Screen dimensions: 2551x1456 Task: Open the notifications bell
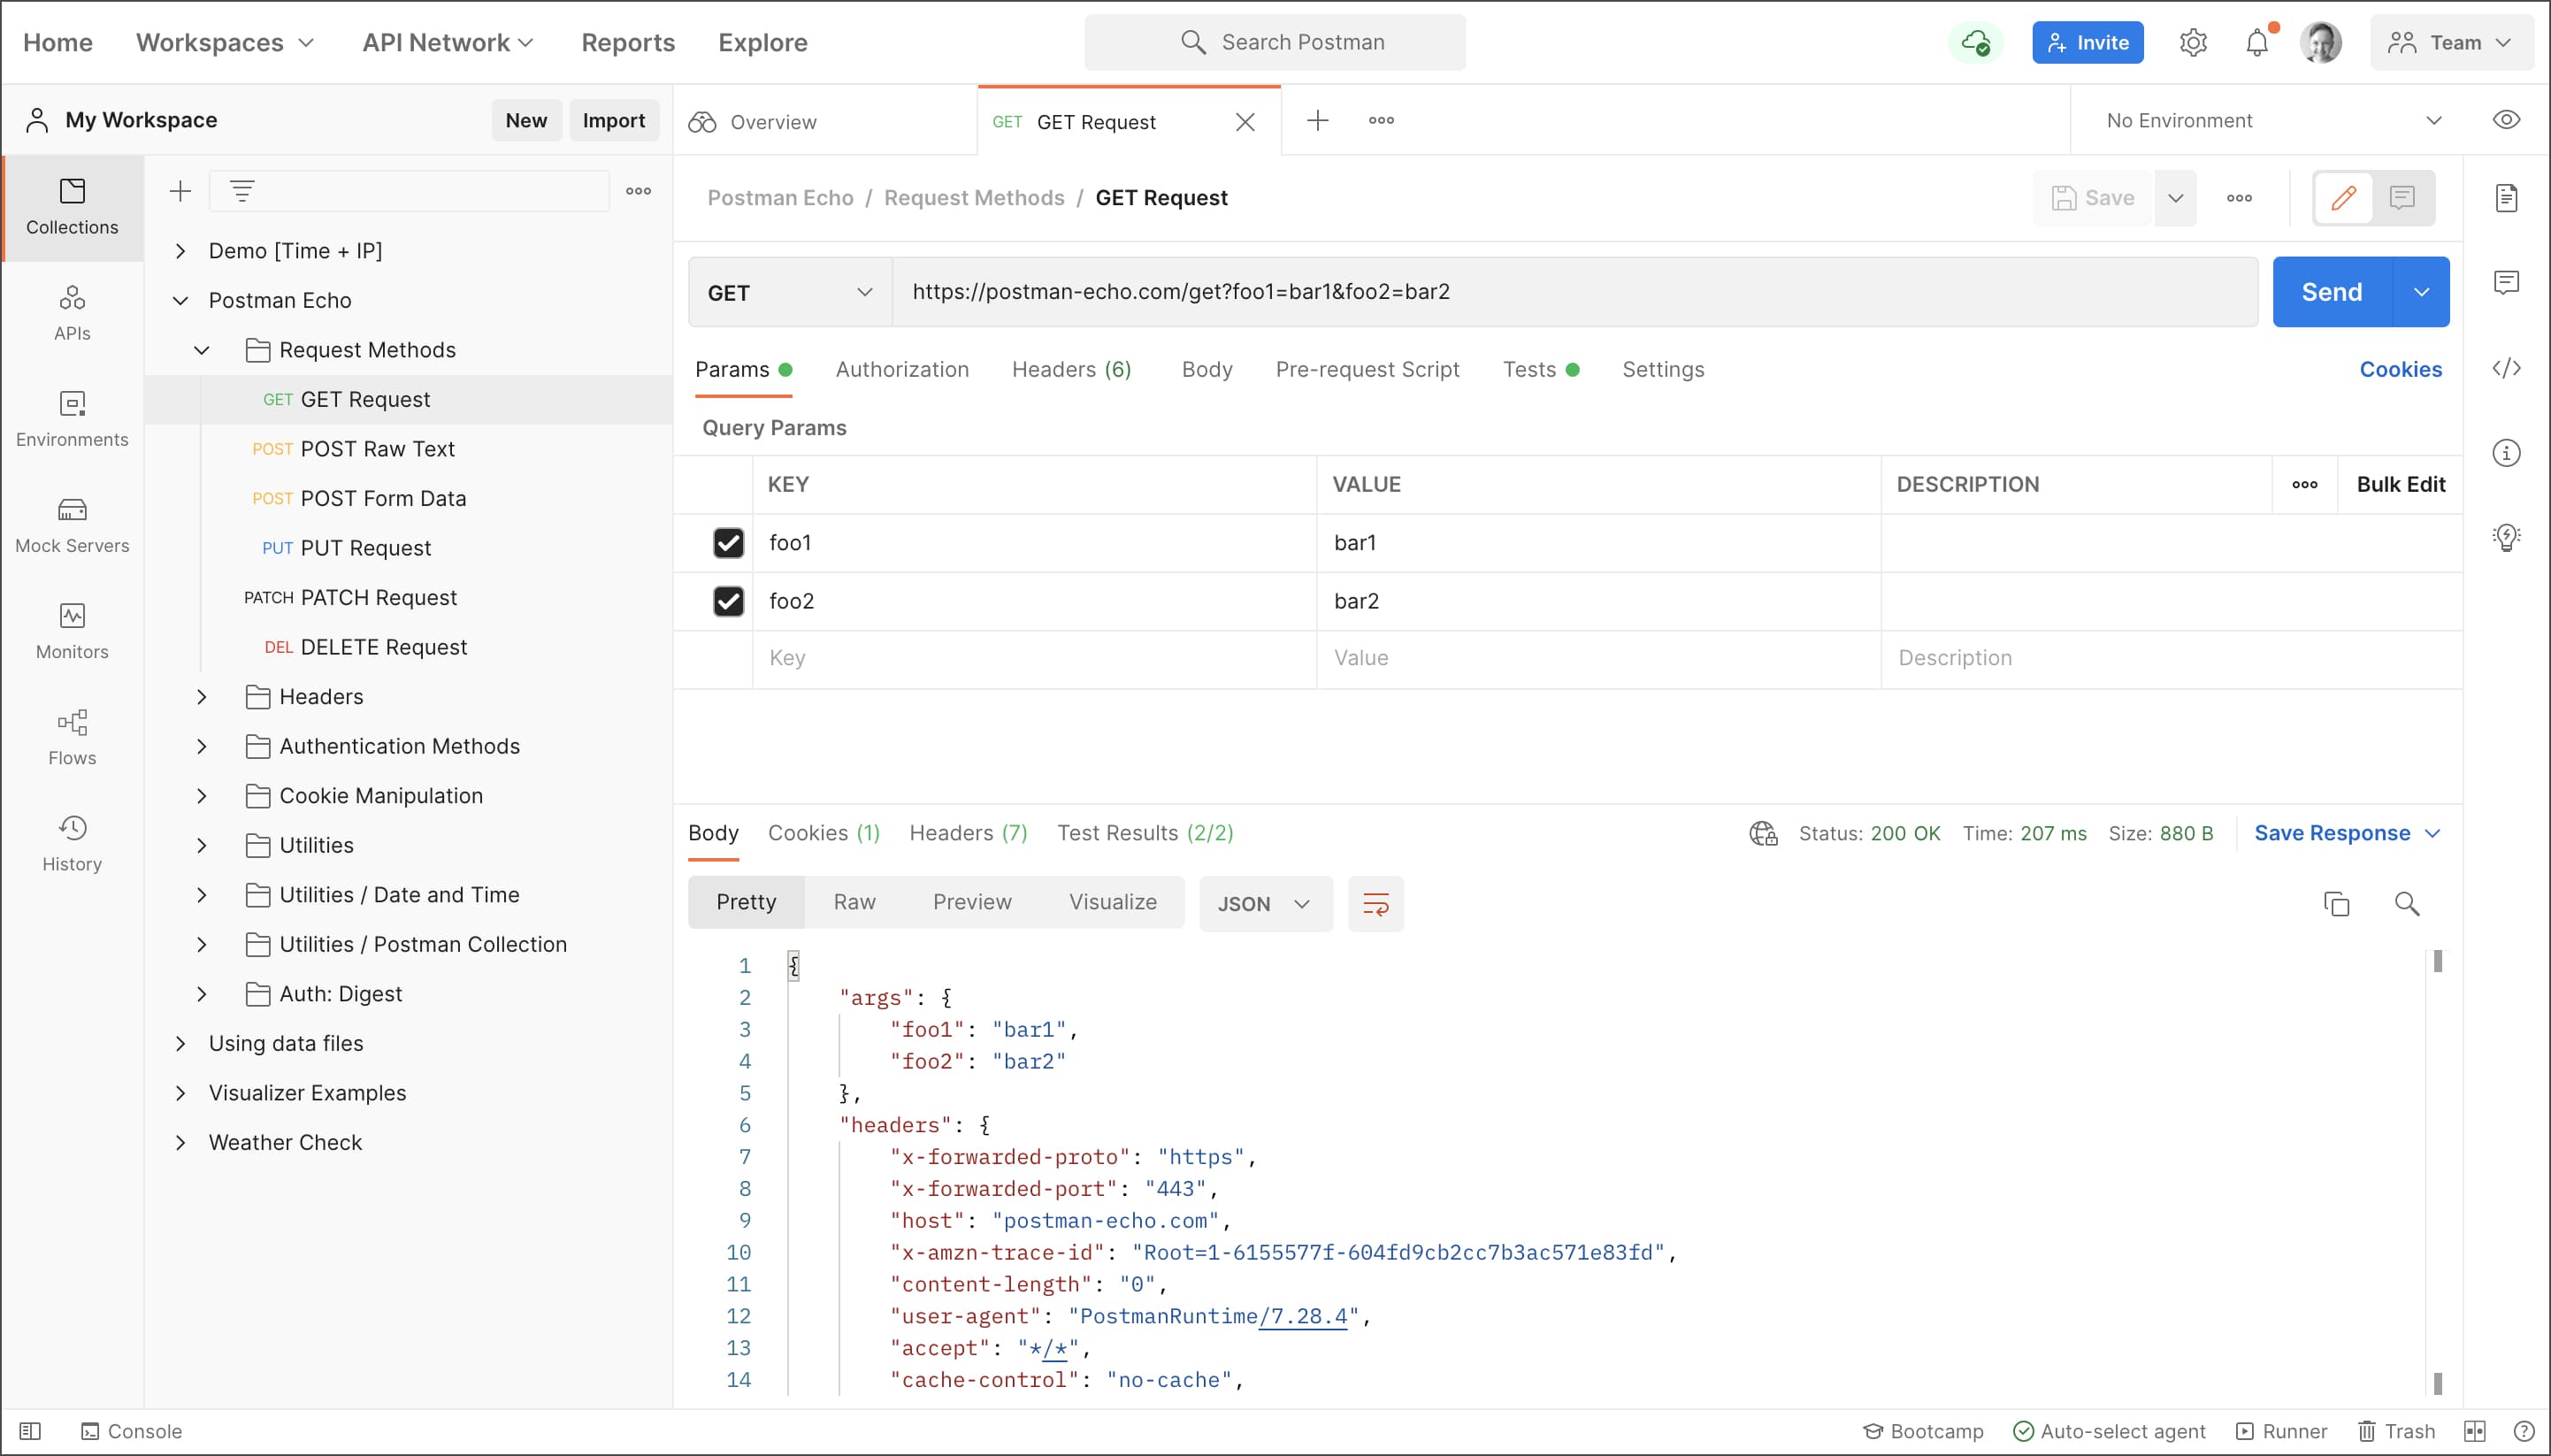[x=2256, y=43]
